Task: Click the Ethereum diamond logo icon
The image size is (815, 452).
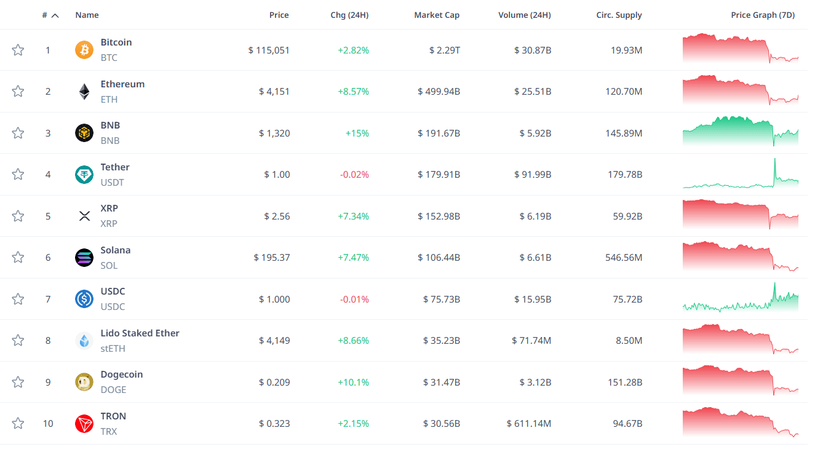Action: 84,92
